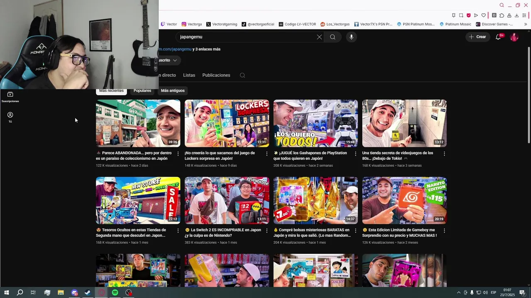Image resolution: width=531 pixels, height=298 pixels.
Task: Show more bookmarks via the double chevron
Action: click(526, 24)
